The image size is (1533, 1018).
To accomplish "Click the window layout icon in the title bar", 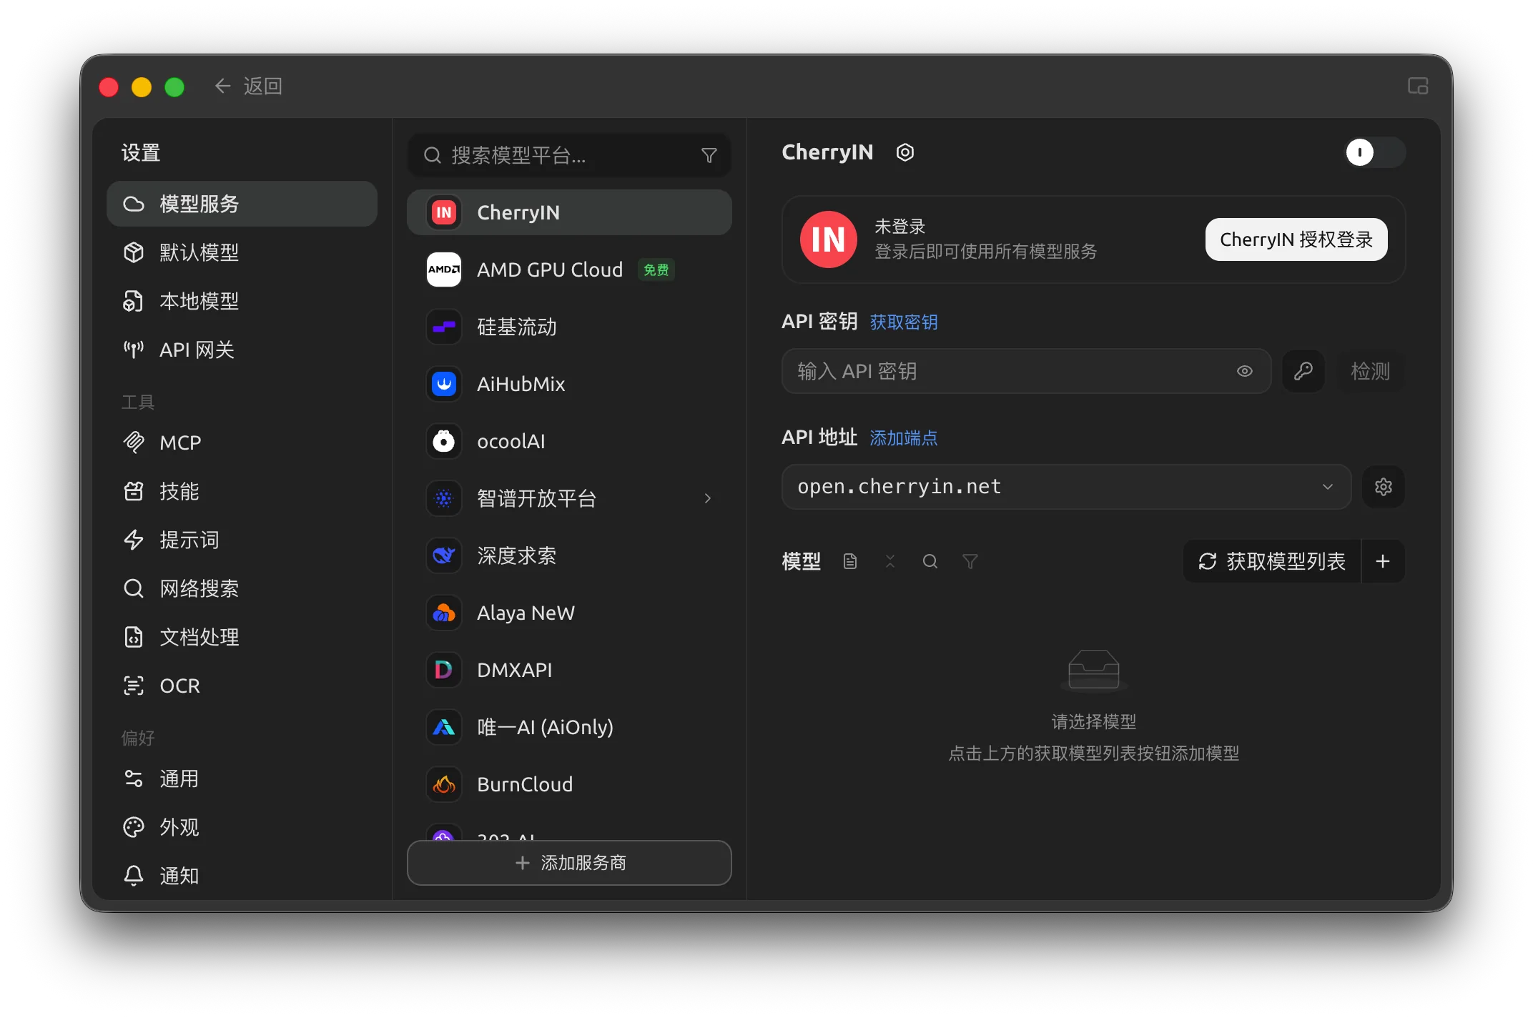I will [1418, 87].
